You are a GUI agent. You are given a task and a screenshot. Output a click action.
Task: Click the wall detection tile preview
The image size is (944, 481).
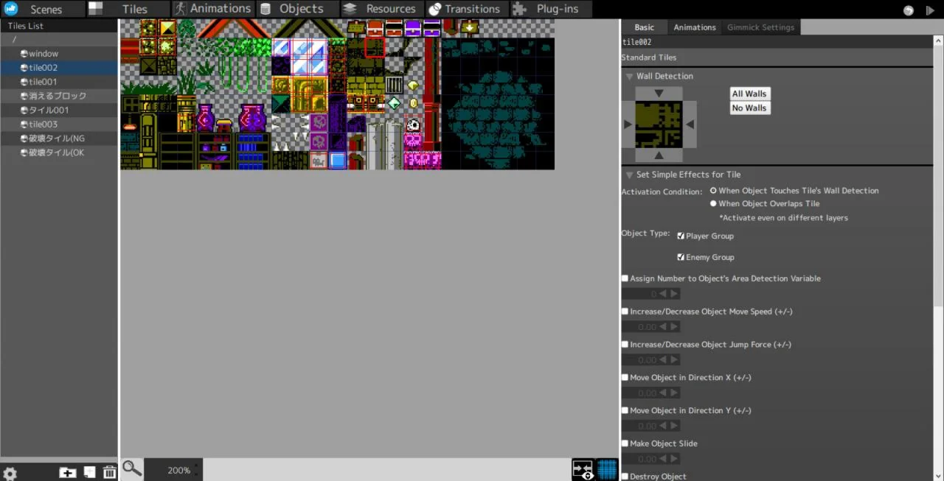659,124
